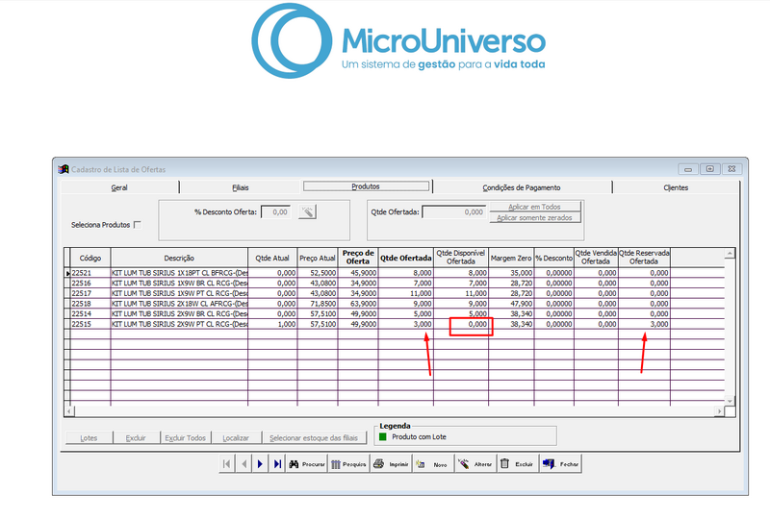Image resolution: width=770 pixels, height=520 pixels.
Task: Click the Aplicar em Todos button
Action: [x=535, y=207]
